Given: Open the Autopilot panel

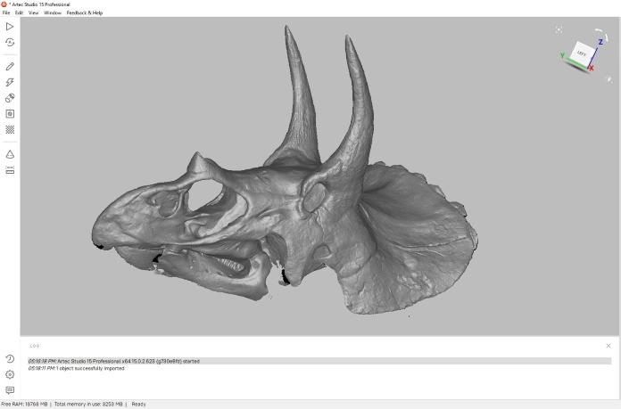Looking at the screenshot, I should pyautogui.click(x=10, y=42).
